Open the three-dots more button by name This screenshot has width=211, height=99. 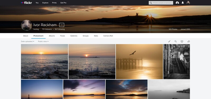tap(62, 25)
